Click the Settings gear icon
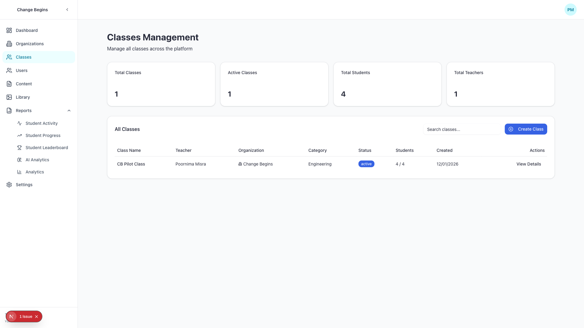584x328 pixels. [x=9, y=185]
